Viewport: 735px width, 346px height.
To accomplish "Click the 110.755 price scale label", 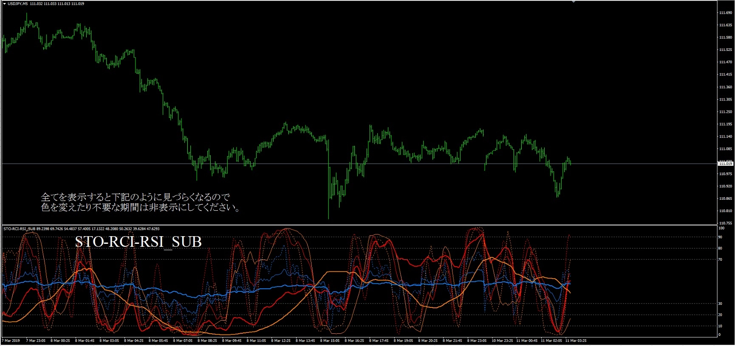I will click(x=725, y=223).
